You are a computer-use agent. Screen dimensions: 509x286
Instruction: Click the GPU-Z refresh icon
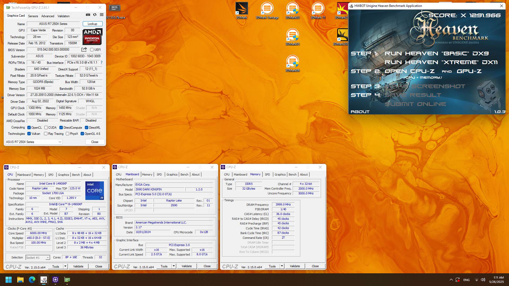tap(95, 15)
